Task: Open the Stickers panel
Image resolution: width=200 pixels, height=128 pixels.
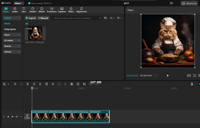Action: pos(33,10)
